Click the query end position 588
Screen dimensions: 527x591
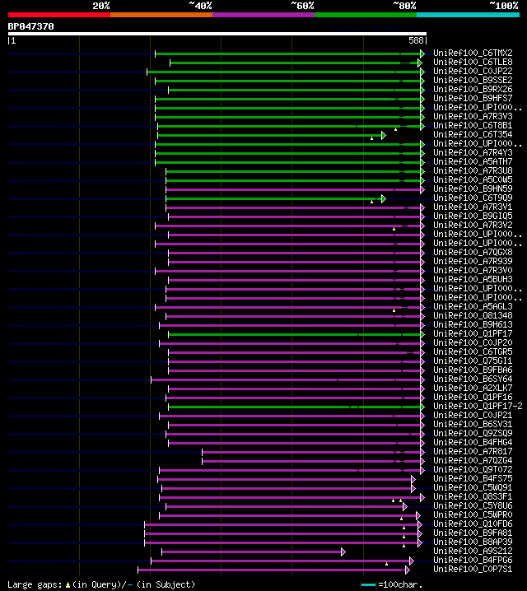pyautogui.click(x=417, y=40)
